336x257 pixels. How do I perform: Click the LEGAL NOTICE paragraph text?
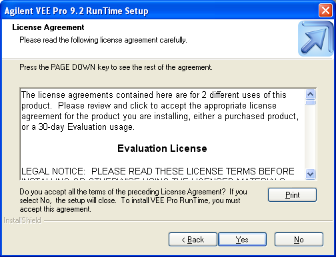pyautogui.click(x=158, y=171)
